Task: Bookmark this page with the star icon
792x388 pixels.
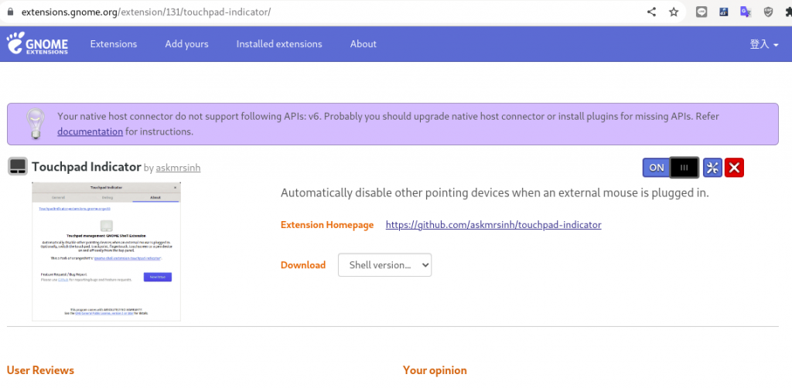Action: click(674, 12)
